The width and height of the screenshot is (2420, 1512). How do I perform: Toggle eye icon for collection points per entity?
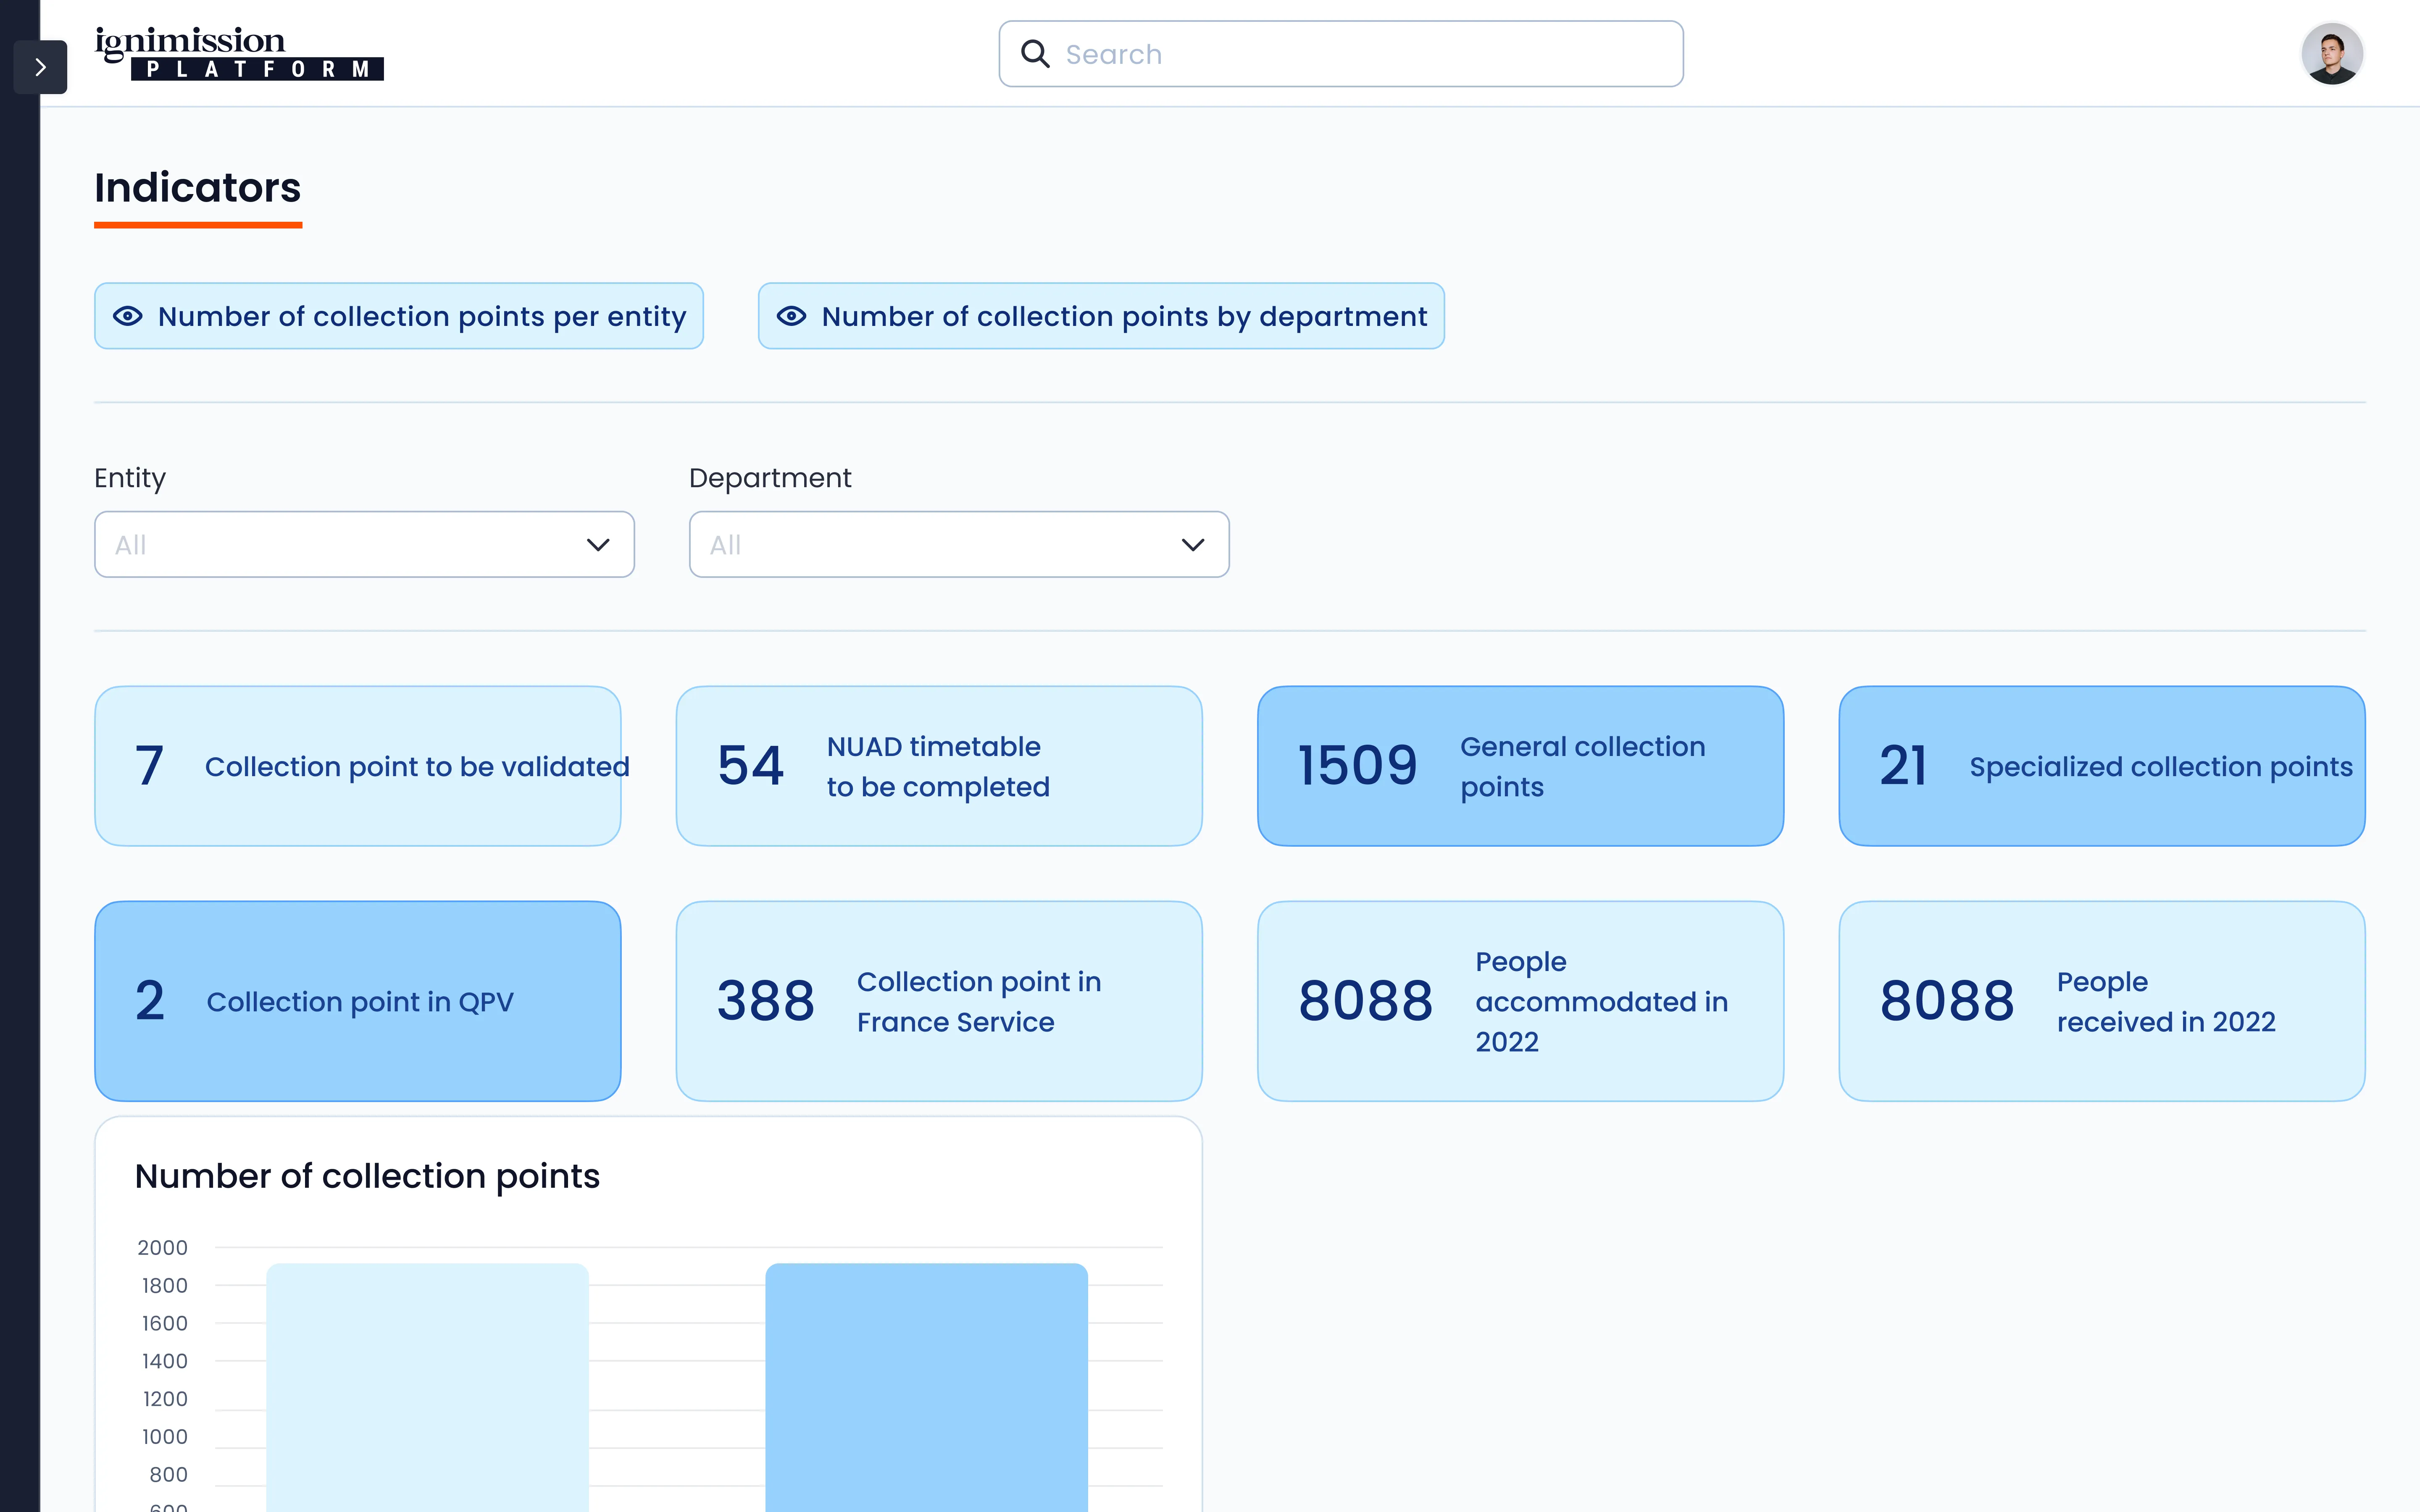128,316
